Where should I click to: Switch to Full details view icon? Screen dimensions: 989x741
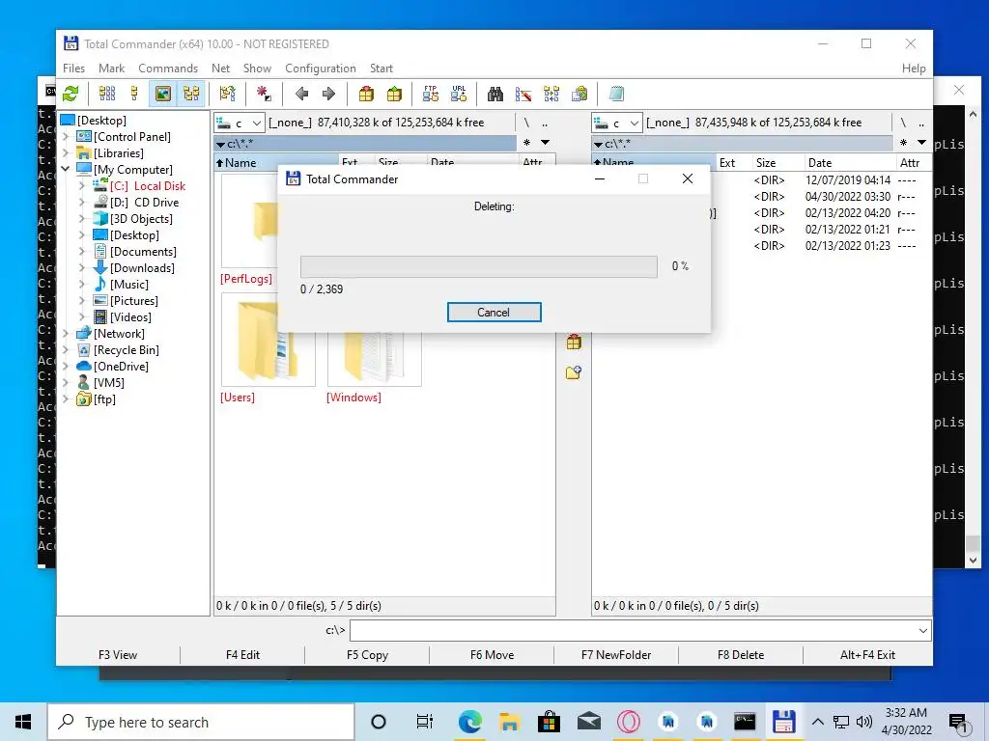point(134,94)
